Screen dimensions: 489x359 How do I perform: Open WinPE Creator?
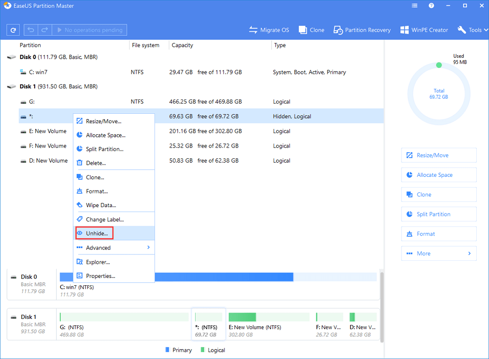(x=424, y=30)
